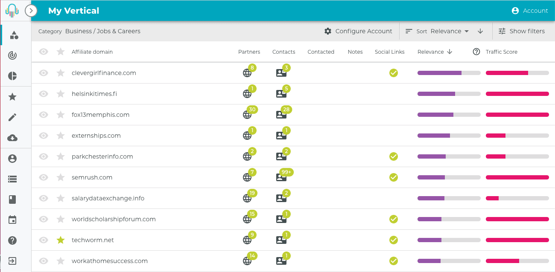The image size is (555, 272).
Task: Star parkchesterinfo.com as favorite
Action: pyautogui.click(x=61, y=156)
